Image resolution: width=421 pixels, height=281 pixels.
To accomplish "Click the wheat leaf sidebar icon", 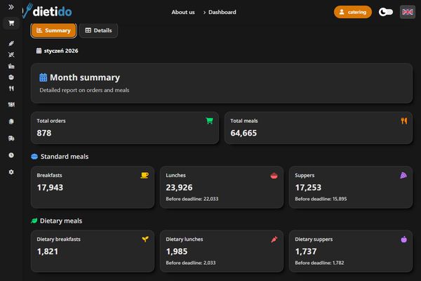I will tap(11, 44).
